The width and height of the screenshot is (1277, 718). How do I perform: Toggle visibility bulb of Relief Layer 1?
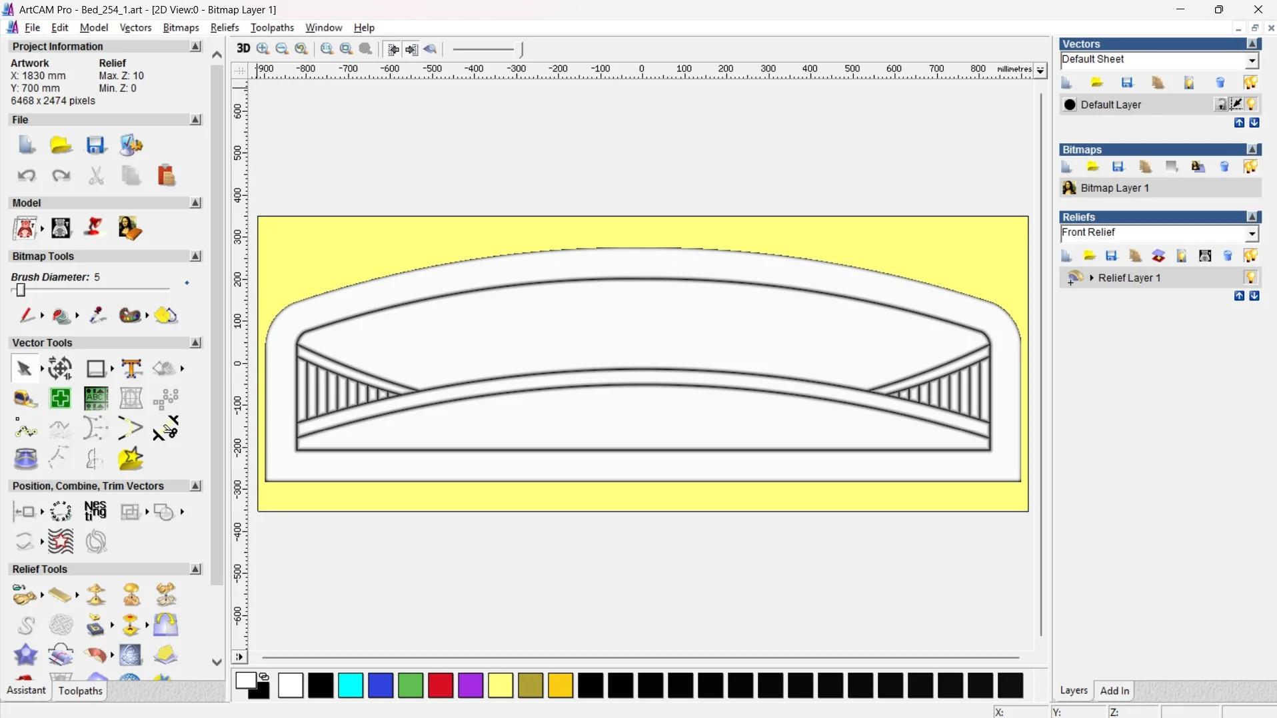point(1250,278)
